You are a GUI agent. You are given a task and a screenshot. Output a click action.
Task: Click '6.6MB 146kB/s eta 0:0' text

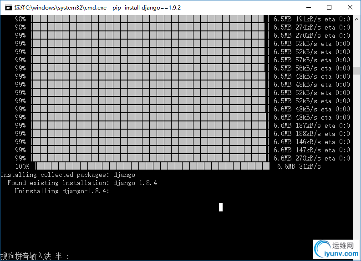point(312,142)
